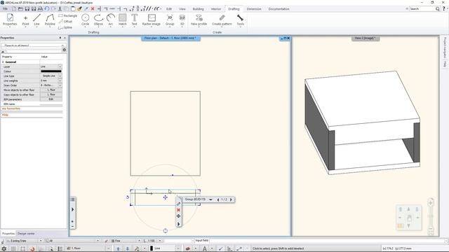Open the floor selector dropdown in status bar

[x=108, y=248]
